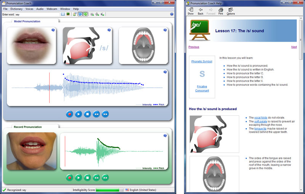Click the Intelligibility Score progress bar
The width and height of the screenshot is (305, 194).
point(109,190)
